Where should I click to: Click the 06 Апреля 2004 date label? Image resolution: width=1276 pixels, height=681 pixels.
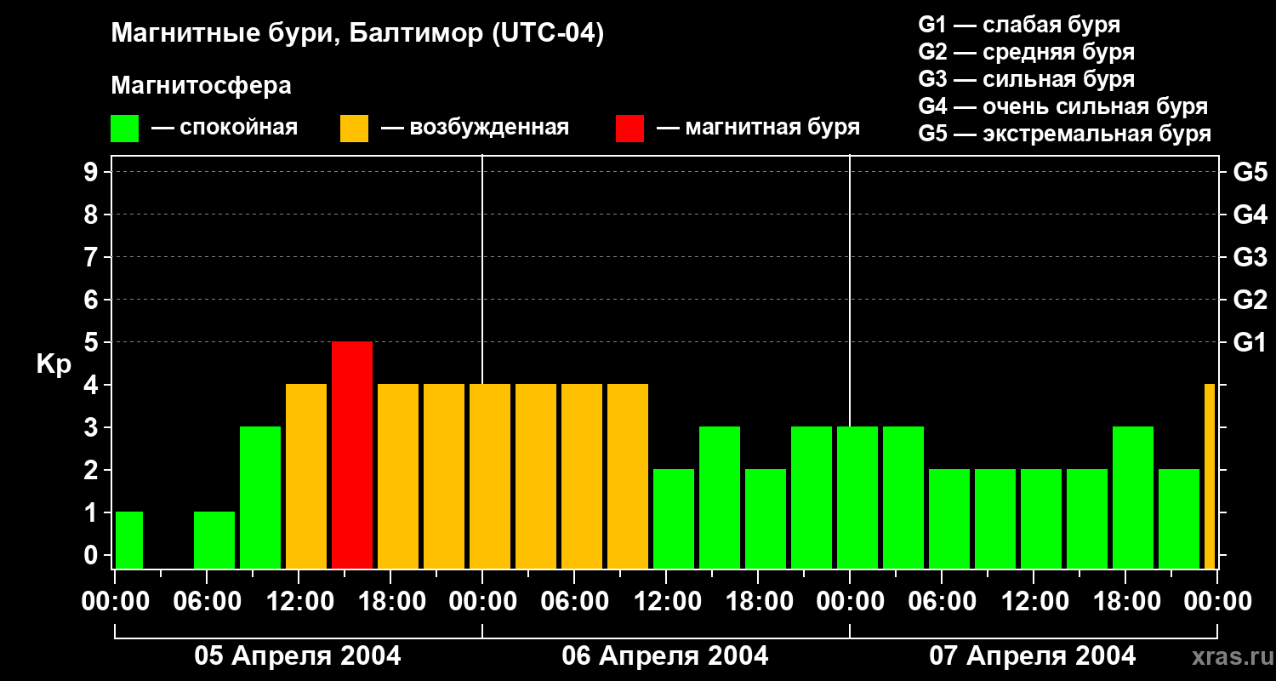665,655
